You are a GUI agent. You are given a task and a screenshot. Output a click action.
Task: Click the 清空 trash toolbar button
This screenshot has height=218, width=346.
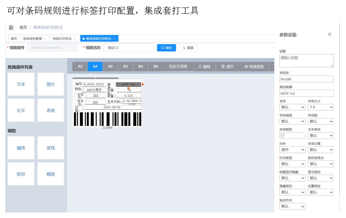(x=227, y=67)
